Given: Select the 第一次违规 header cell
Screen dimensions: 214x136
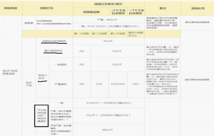Looking at the screenshot, I should (x=82, y=34).
